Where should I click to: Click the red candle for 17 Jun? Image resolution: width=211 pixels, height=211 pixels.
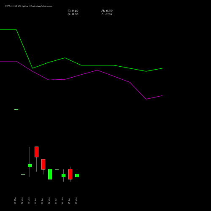point(70,174)
